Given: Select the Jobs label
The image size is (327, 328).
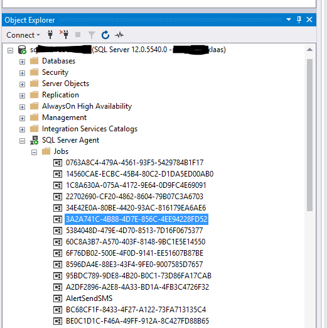Looking at the screenshot, I should (x=61, y=151).
